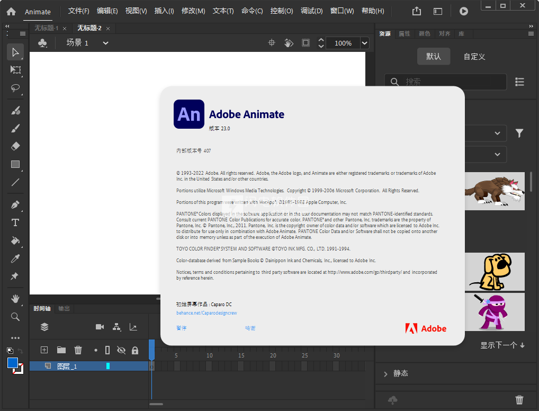Switch to the 输出 tab
Viewport: 539px width, 411px height.
[x=64, y=308]
